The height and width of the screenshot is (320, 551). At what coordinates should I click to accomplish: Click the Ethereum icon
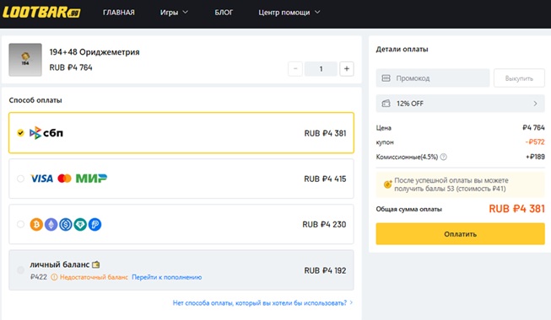point(51,224)
